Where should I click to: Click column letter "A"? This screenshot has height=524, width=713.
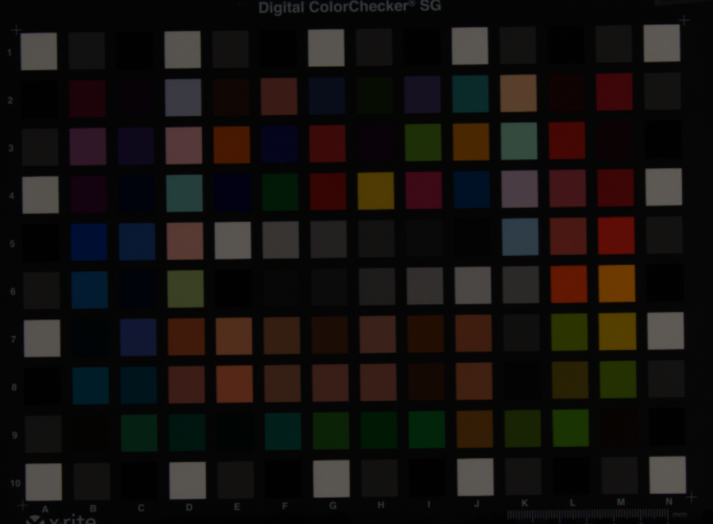45,509
